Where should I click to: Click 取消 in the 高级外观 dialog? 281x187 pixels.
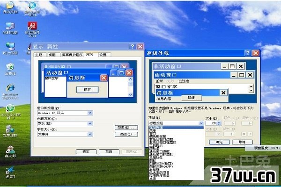tap(242, 142)
